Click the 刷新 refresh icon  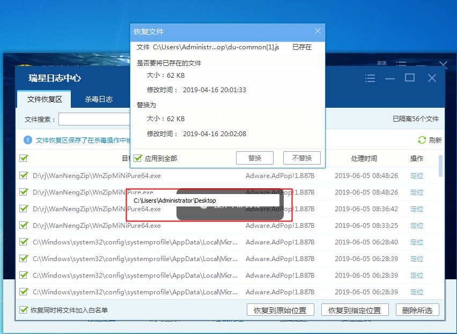422,140
